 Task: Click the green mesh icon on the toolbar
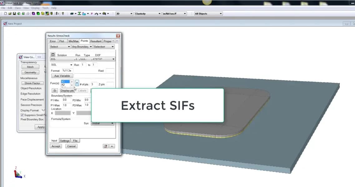click(38, 14)
